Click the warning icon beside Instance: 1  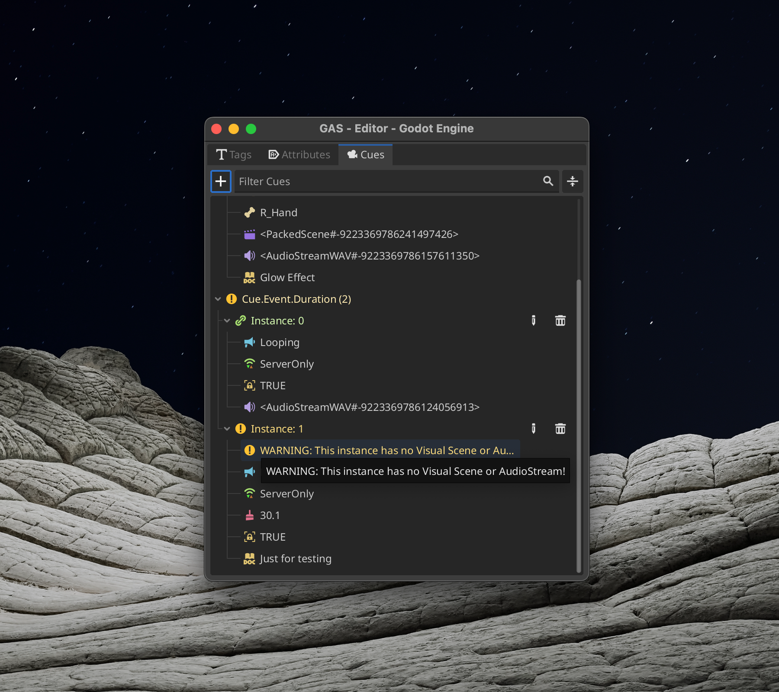tap(241, 429)
